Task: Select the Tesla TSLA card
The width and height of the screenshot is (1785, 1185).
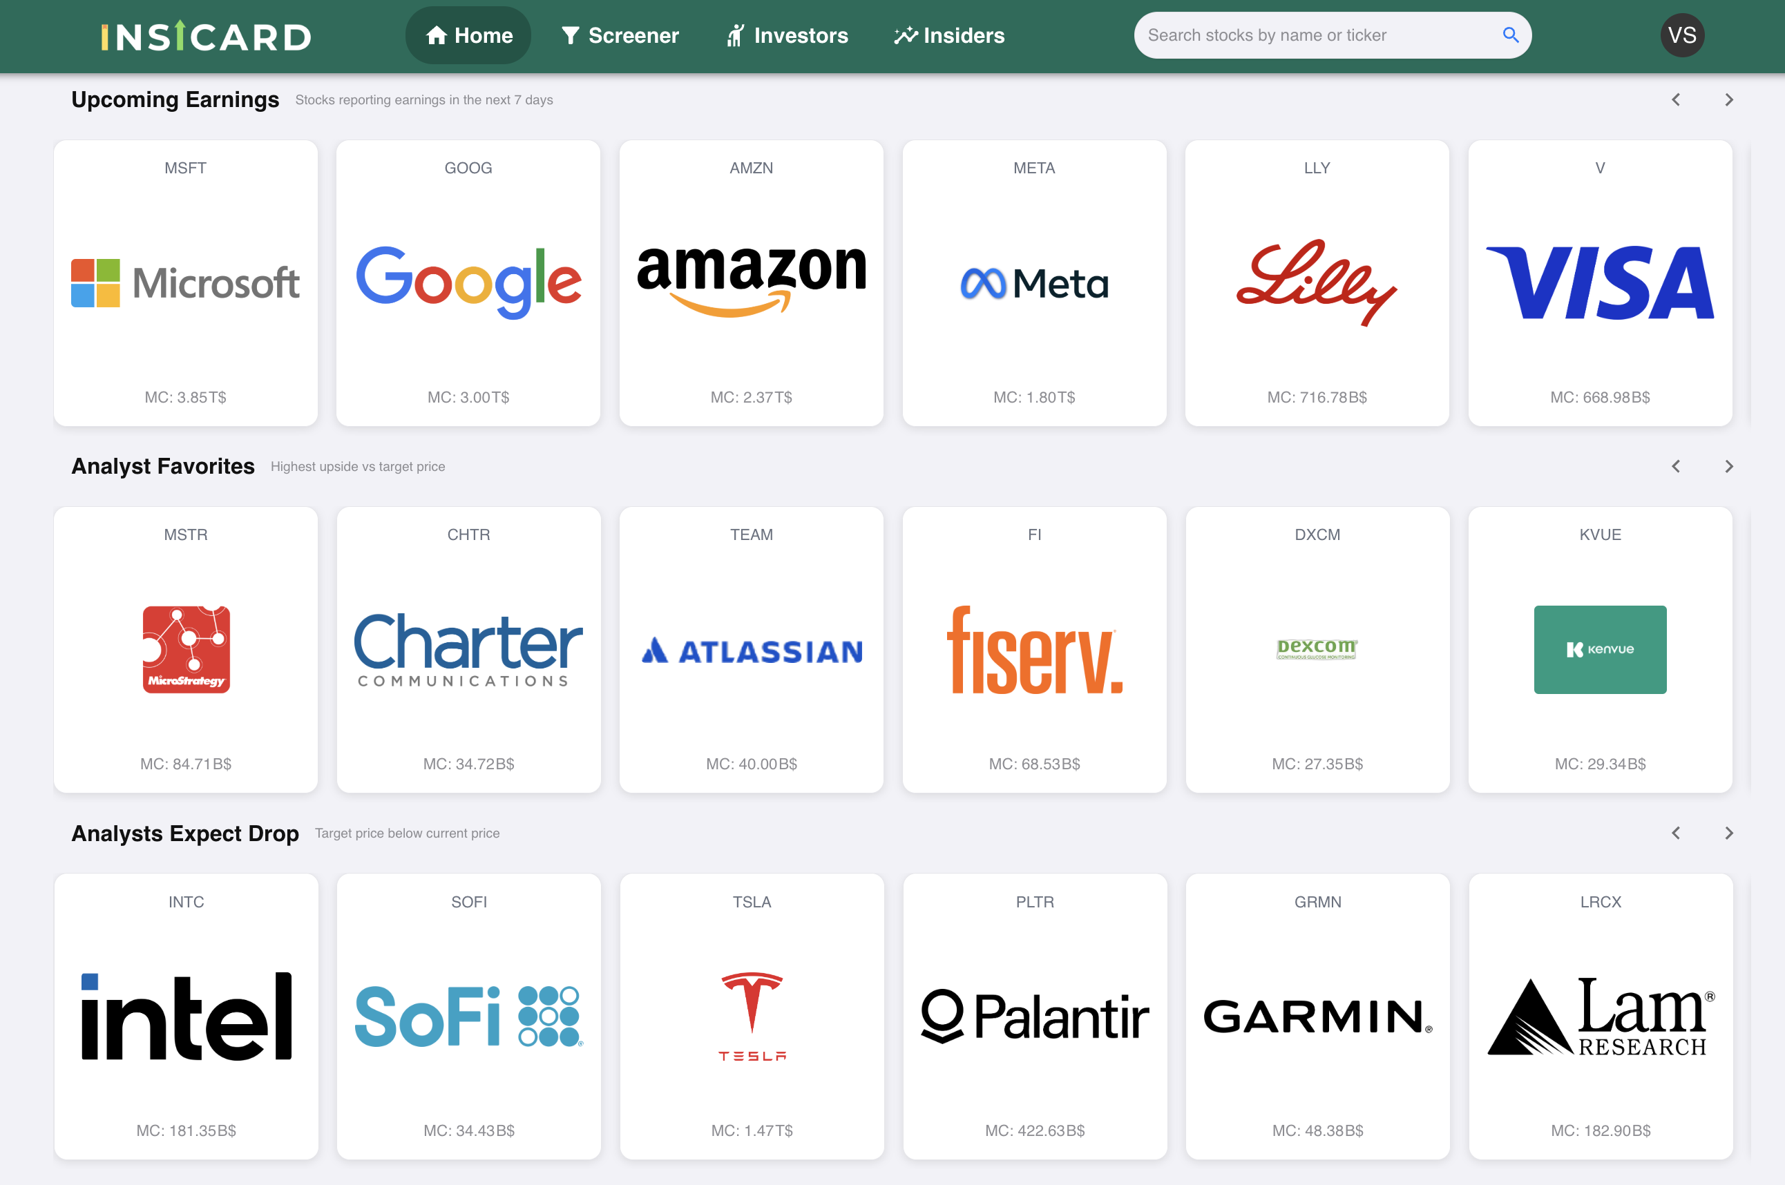Action: (x=752, y=1017)
